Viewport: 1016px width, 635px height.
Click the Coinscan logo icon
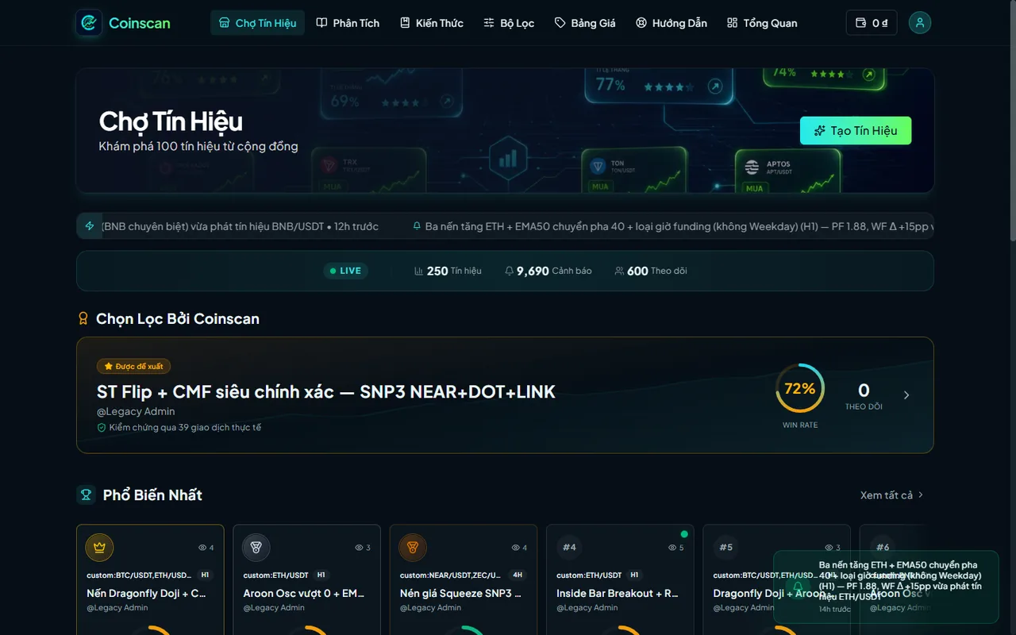point(89,23)
